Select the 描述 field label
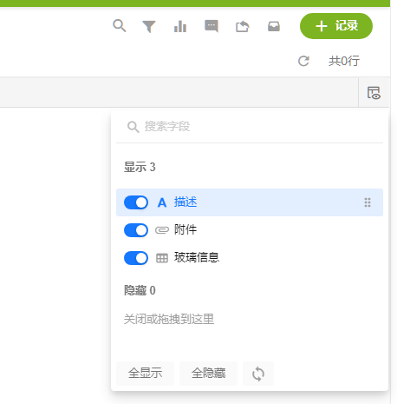The image size is (397, 404). point(185,202)
